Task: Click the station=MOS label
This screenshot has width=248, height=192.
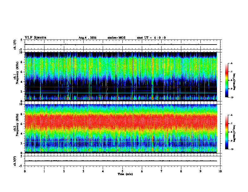Action: [x=116, y=38]
